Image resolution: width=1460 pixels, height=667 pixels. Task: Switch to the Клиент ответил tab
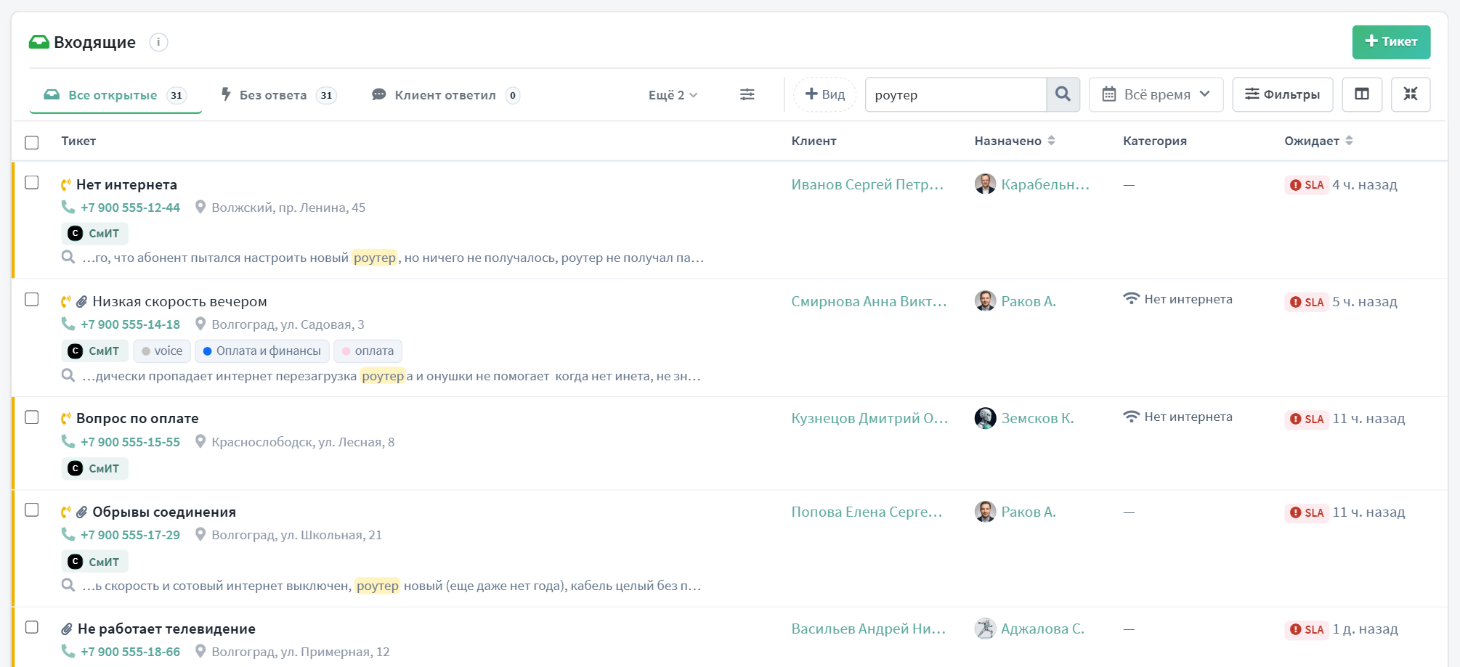445,95
